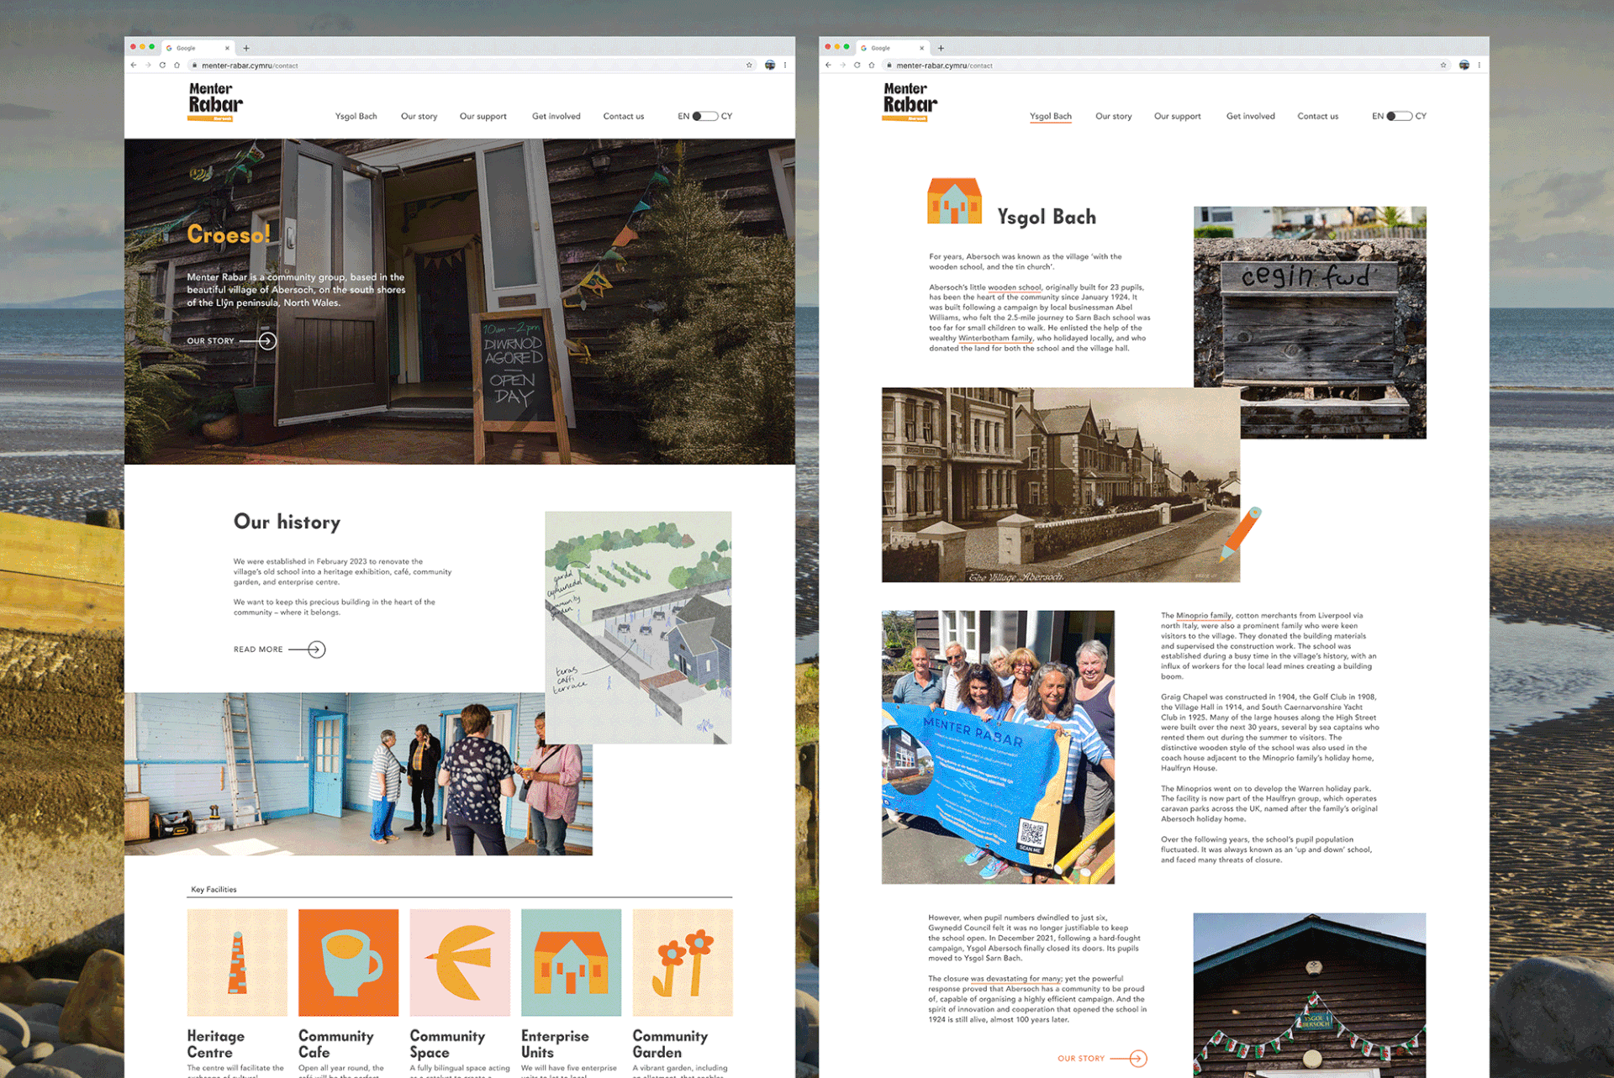The height and width of the screenshot is (1078, 1614).
Task: Open browser menu dots in right window
Action: pyautogui.click(x=1479, y=66)
